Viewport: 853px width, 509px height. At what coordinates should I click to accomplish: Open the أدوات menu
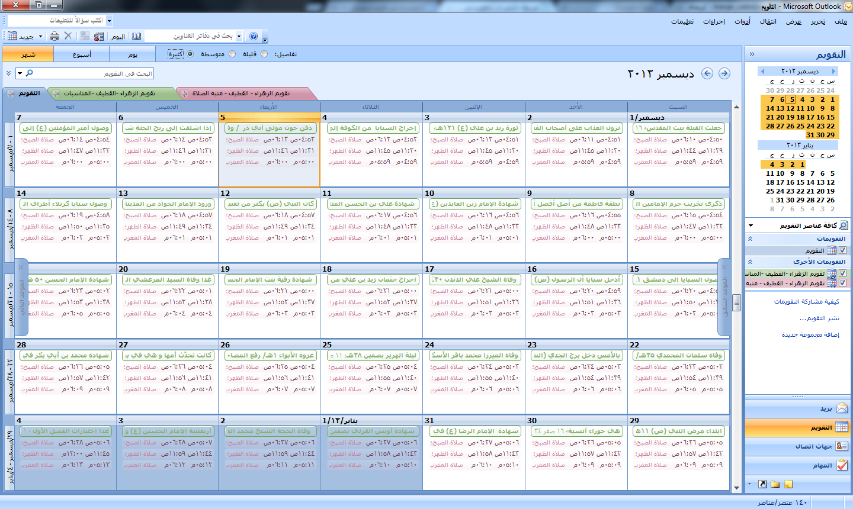pos(742,21)
